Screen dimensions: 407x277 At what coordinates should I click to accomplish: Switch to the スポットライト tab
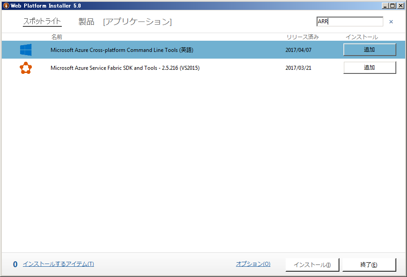(42, 21)
